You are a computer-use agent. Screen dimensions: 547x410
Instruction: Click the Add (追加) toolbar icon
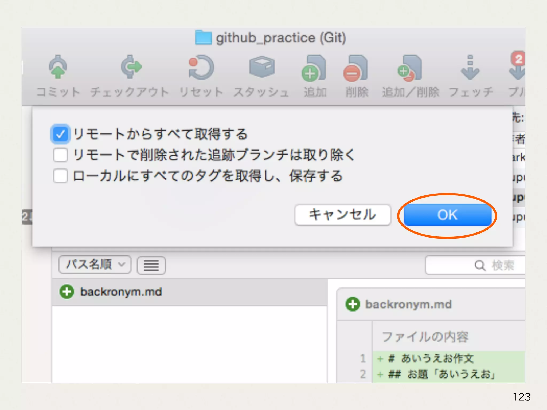point(315,69)
